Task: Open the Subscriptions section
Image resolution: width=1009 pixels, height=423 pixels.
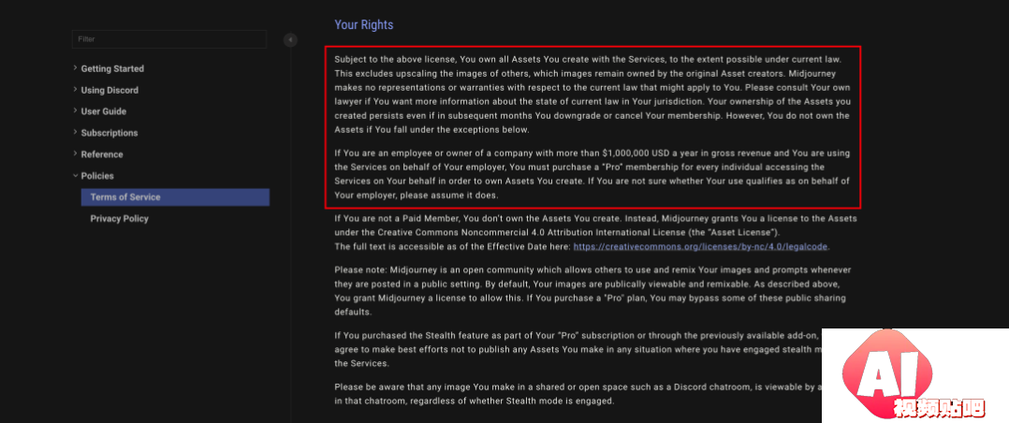Action: click(x=110, y=133)
